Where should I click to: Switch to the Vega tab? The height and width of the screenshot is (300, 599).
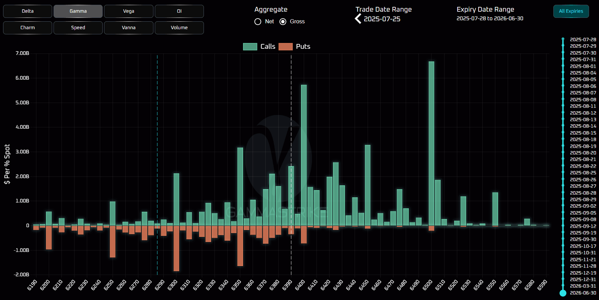(129, 11)
